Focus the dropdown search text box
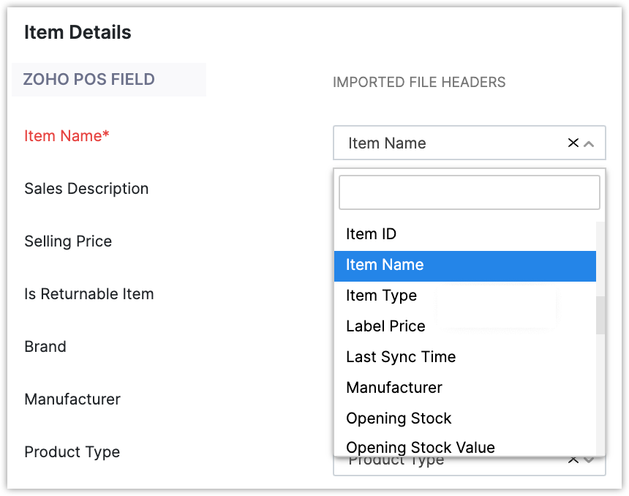629x496 pixels. pos(469,192)
